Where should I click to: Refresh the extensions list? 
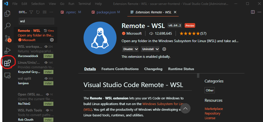(x=38, y=12)
